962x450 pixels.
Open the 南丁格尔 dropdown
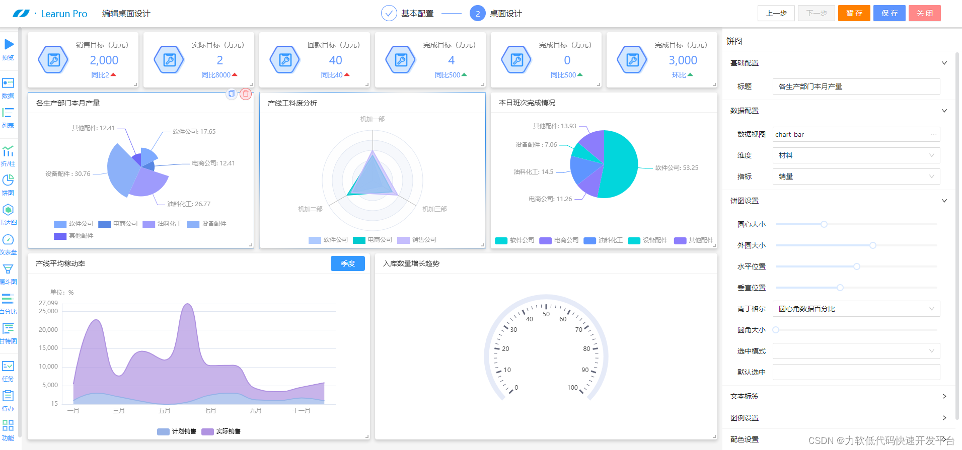(x=856, y=309)
